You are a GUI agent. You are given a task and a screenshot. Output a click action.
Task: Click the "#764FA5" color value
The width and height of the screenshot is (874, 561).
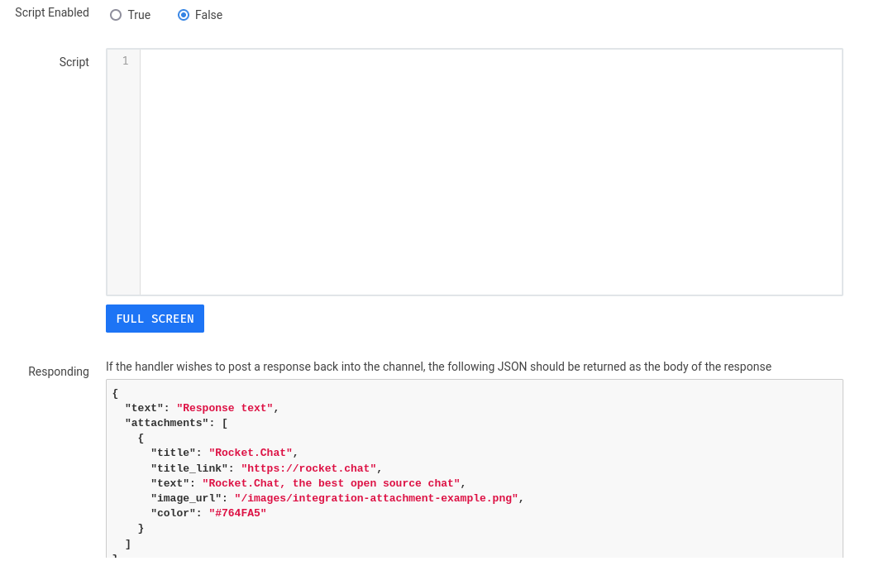click(x=237, y=512)
